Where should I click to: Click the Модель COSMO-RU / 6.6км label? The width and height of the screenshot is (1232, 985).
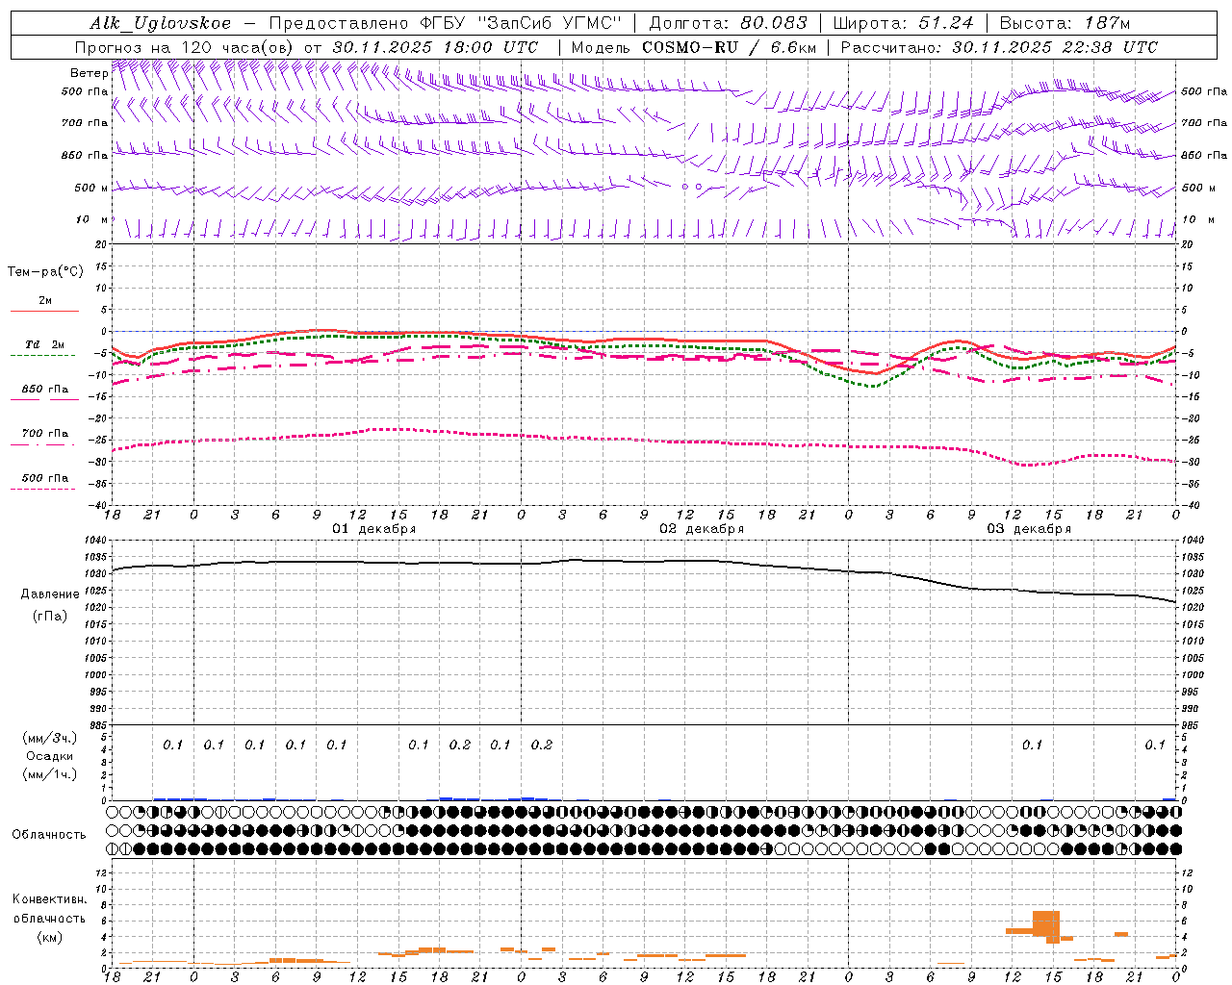[x=694, y=47]
